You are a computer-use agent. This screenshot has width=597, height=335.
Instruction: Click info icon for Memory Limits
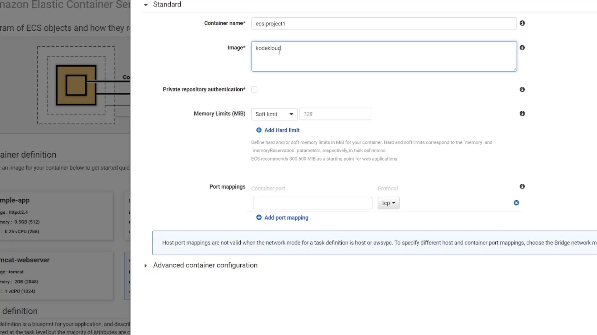[x=522, y=114]
